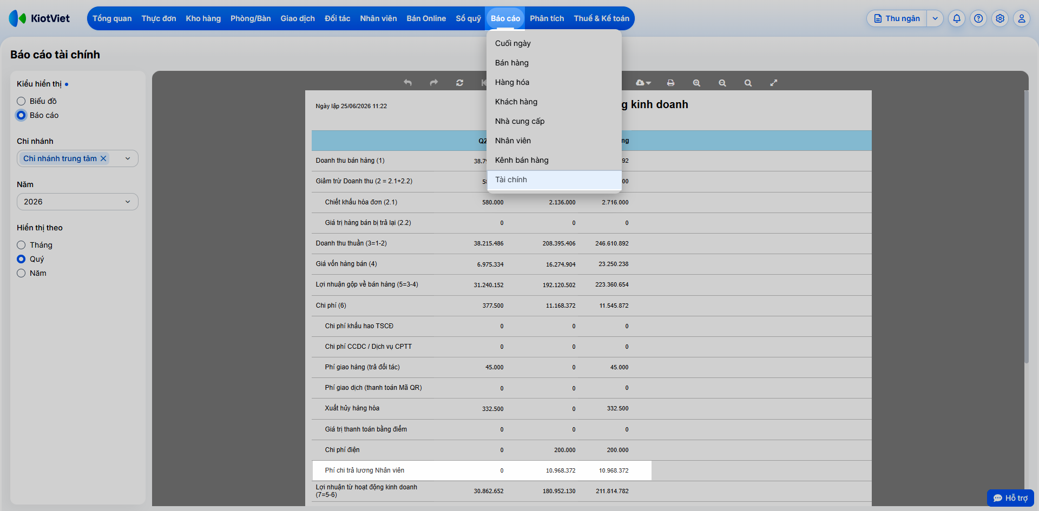Viewport: 1039px width, 511px height.
Task: Open settings gear icon
Action: (x=1000, y=18)
